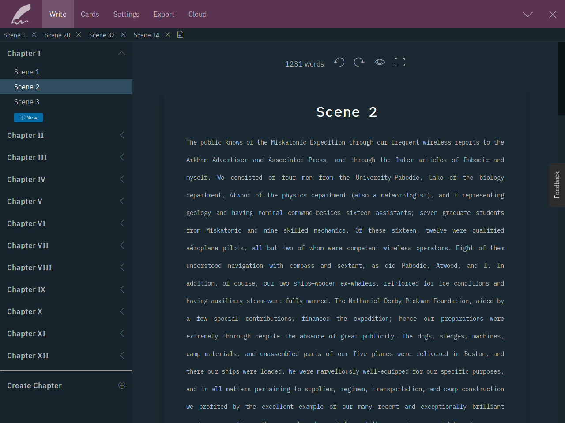Open the Cards view
Viewport: 565px width, 423px height.
[x=90, y=14]
